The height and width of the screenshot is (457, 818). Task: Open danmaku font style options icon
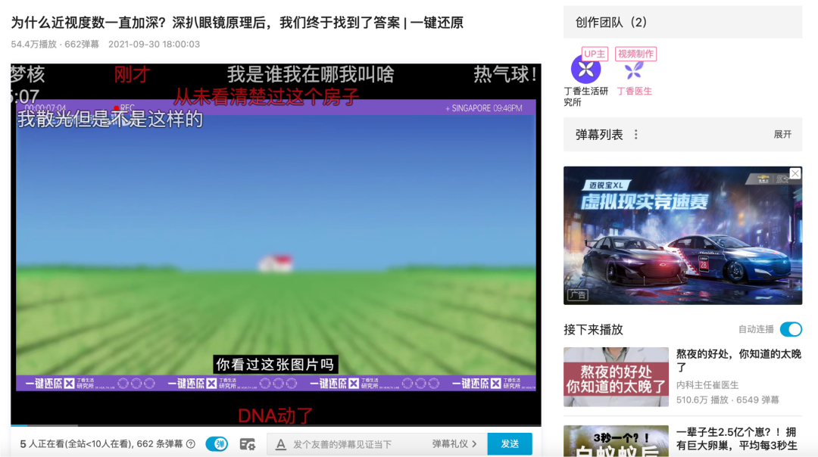281,444
